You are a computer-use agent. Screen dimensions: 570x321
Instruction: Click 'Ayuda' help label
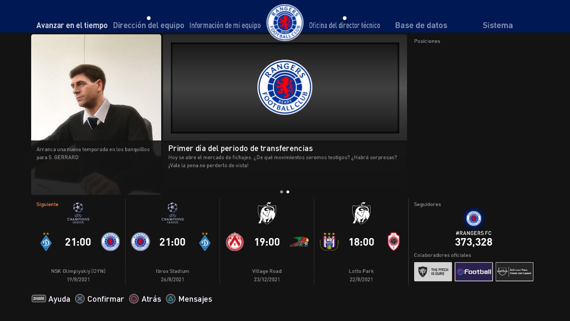click(x=59, y=299)
